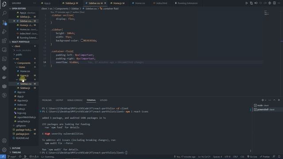Click Prettier in the status bar
This screenshot has height=159, width=283.
click(x=265, y=157)
